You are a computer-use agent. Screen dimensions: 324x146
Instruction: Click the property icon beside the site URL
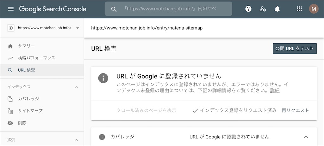coord(11,28)
